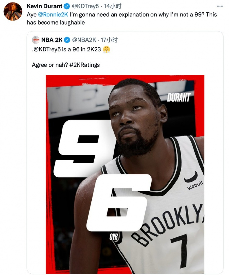The image size is (229, 275).
Task: Click the .@KDTrey5 mention in quoted tweet
Action: (45, 50)
